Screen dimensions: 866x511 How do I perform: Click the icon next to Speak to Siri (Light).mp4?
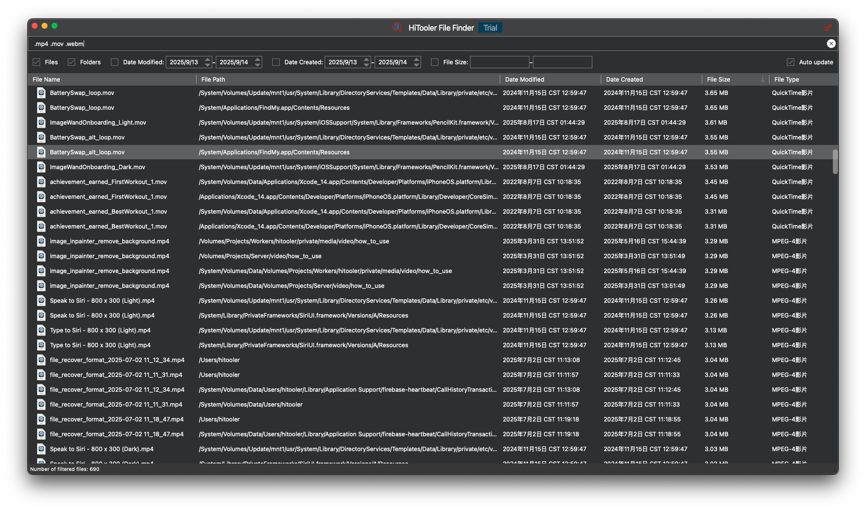(41, 300)
